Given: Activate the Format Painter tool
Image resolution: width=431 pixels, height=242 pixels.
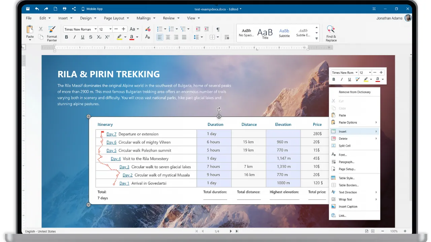Looking at the screenshot, I should coord(52,34).
